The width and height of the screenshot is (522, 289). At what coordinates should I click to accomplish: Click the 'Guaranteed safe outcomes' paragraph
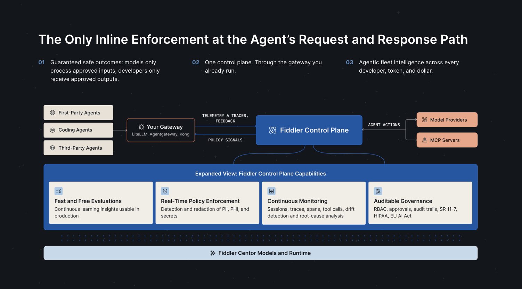coord(105,71)
